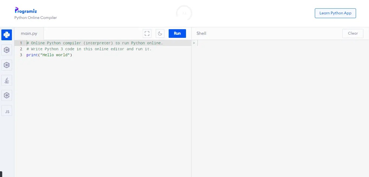The image size is (369, 177).
Task: Toggle dark mode moon icon
Action: (160, 34)
